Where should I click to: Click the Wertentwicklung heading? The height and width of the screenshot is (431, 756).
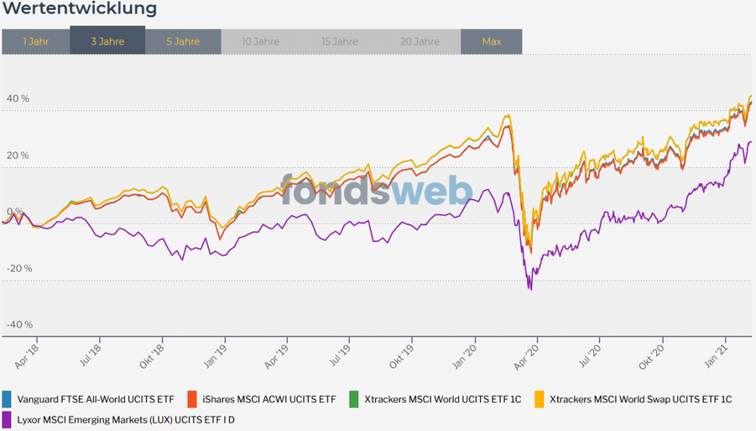click(79, 9)
